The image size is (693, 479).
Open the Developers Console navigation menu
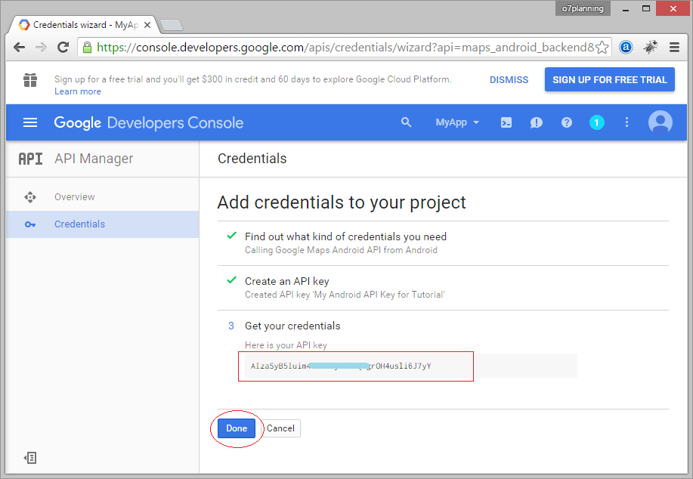tap(30, 122)
